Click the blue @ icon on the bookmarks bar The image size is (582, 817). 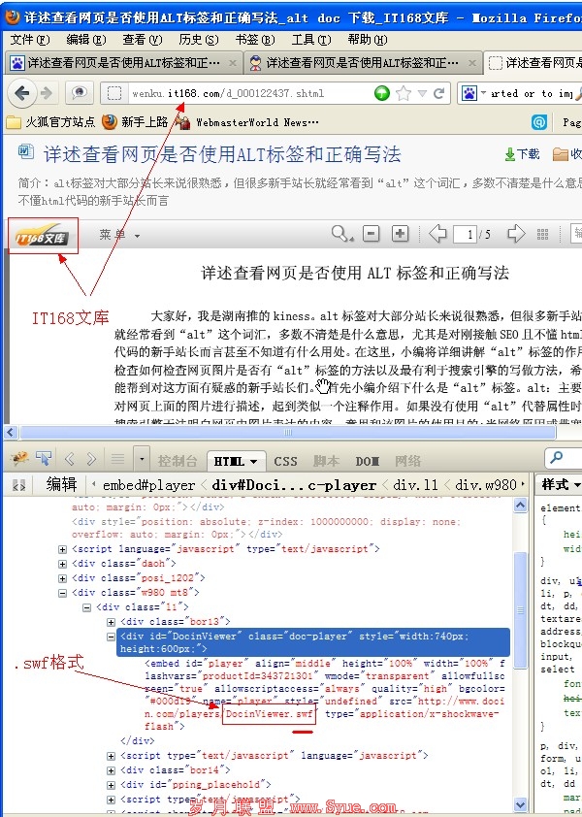point(539,122)
